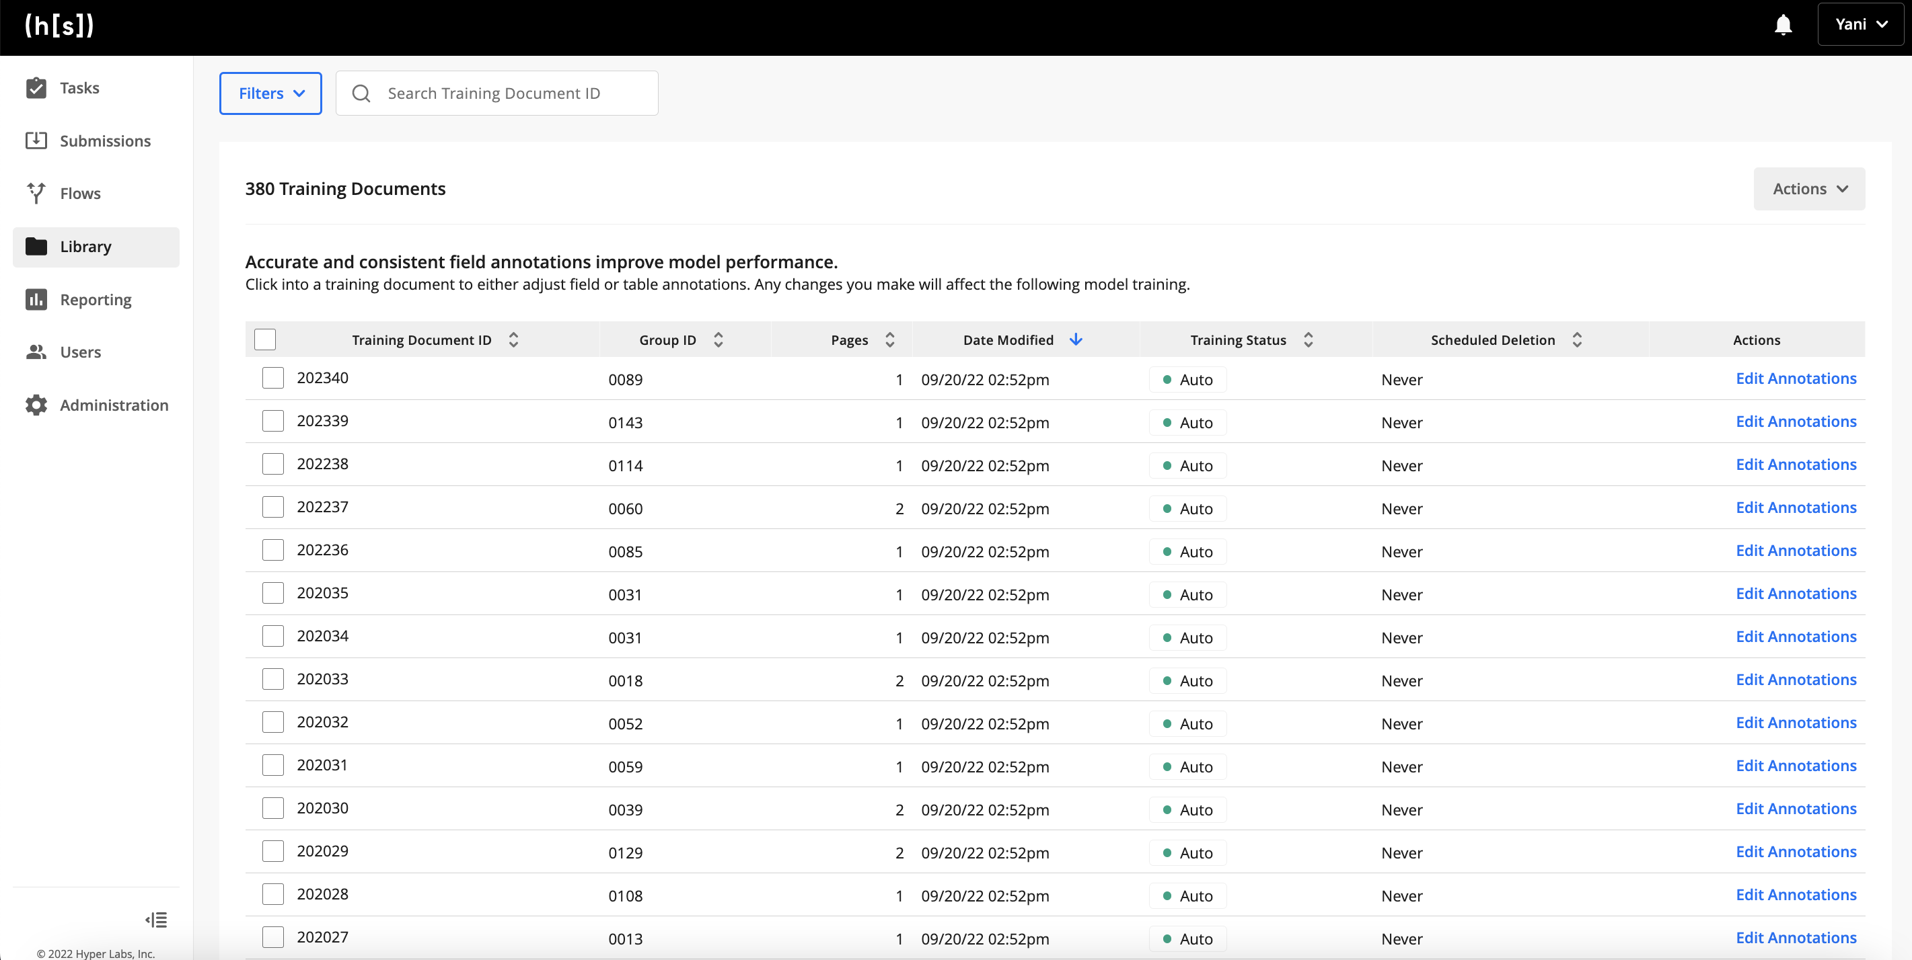
Task: Open the Actions dropdown menu
Action: click(1809, 188)
